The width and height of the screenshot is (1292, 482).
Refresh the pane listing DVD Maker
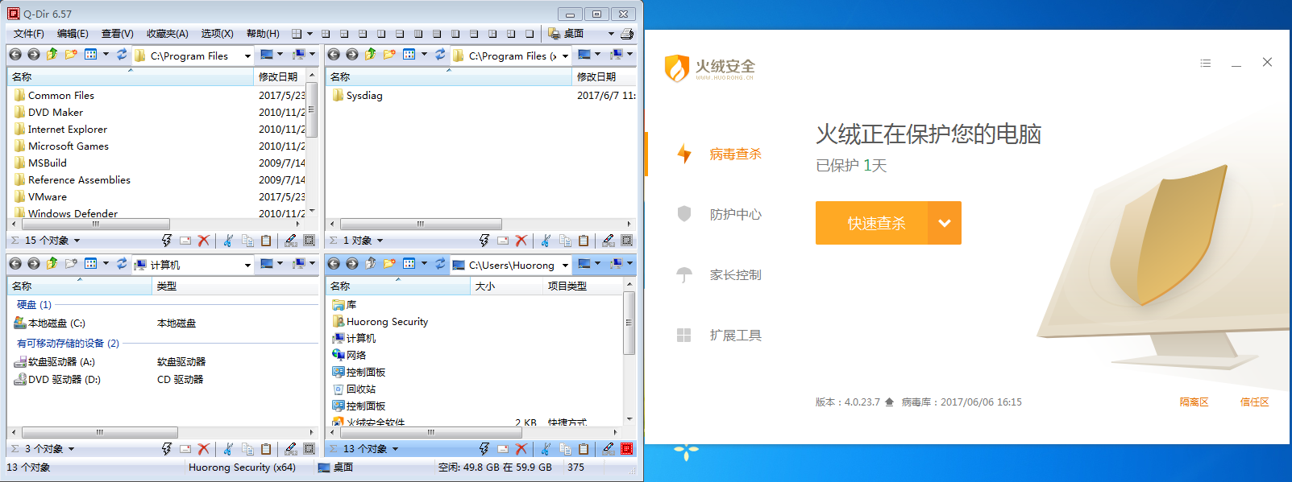pyautogui.click(x=122, y=55)
